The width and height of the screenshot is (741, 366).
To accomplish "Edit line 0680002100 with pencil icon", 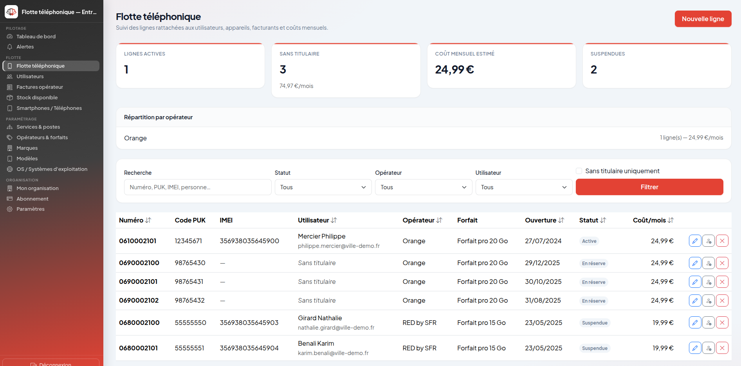I will pos(695,323).
